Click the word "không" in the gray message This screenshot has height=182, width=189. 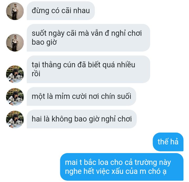click(x=62, y=119)
